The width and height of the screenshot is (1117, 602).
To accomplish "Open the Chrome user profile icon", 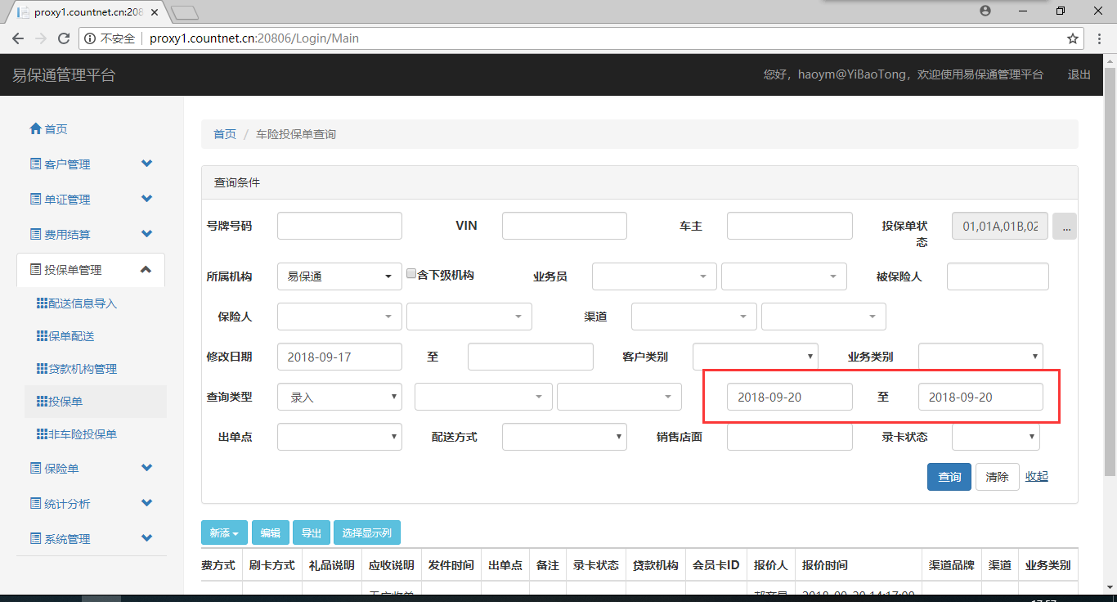I will tap(985, 11).
